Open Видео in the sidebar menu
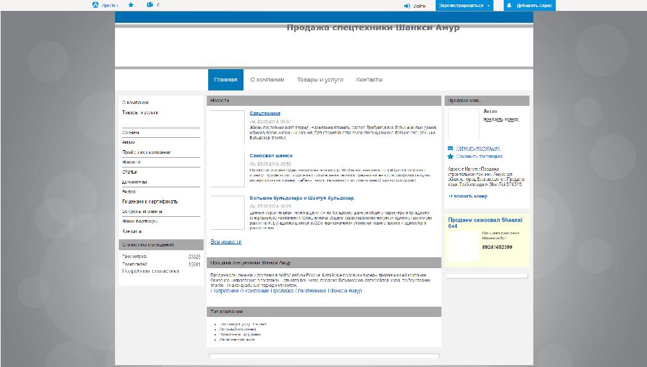Image resolution: width=647 pixels, height=367 pixels. [129, 192]
